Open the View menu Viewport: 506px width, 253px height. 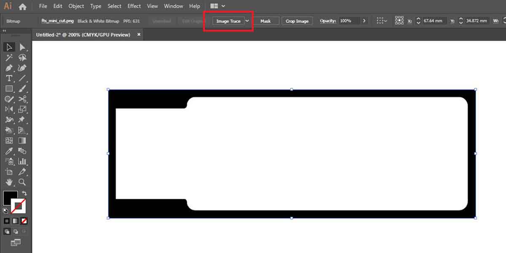coord(152,6)
